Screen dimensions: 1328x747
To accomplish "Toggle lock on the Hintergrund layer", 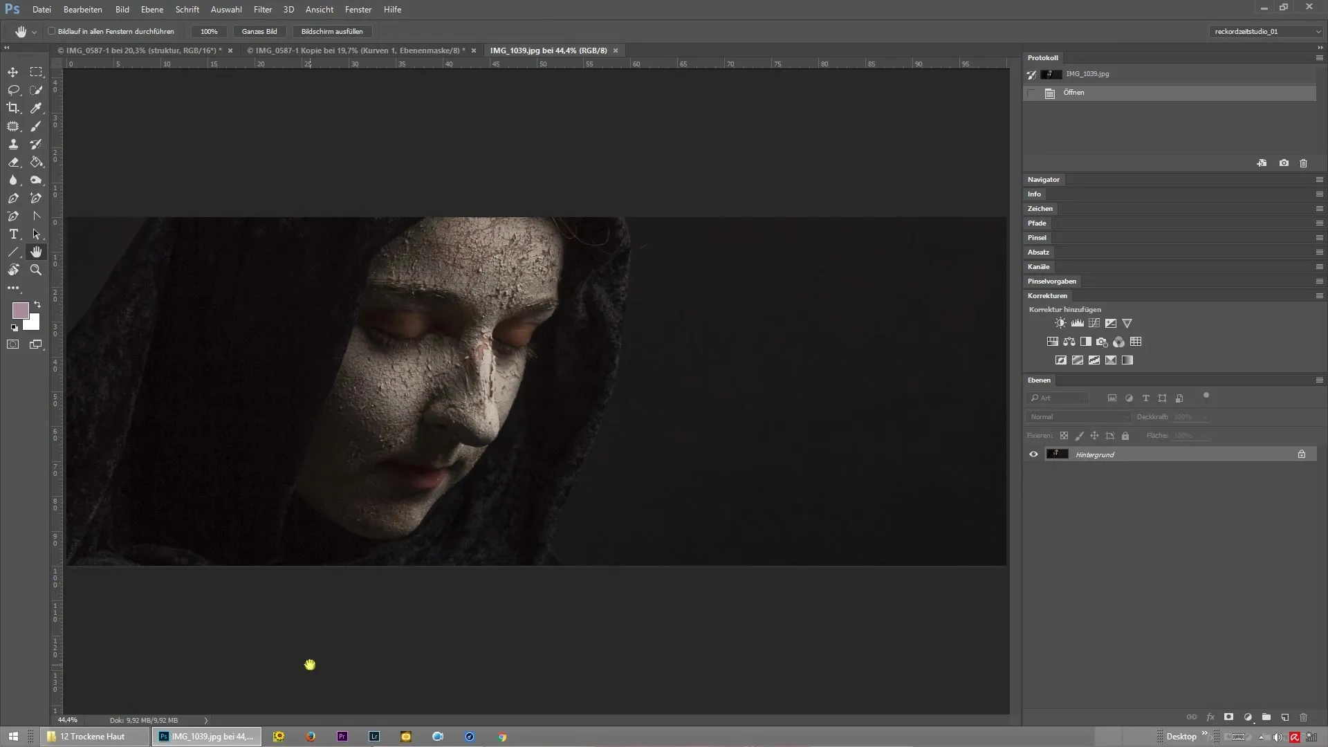I will click(x=1301, y=454).
